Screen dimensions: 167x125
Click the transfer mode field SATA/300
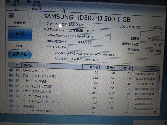pos(89,43)
